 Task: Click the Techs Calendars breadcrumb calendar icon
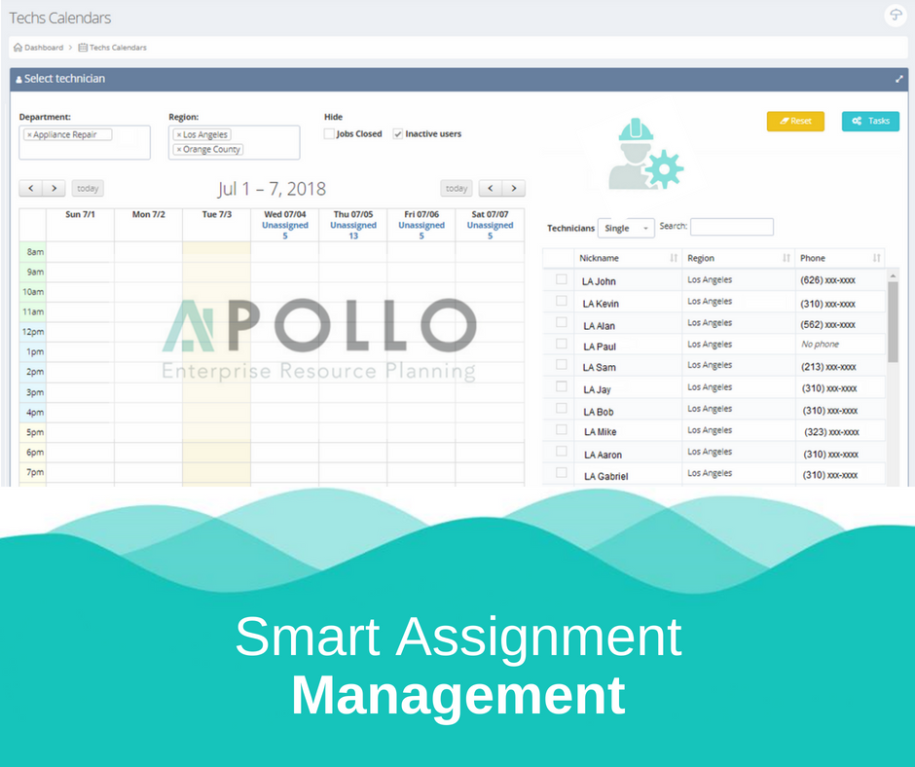click(x=83, y=48)
